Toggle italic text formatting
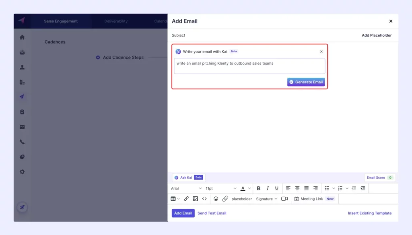 268,188
